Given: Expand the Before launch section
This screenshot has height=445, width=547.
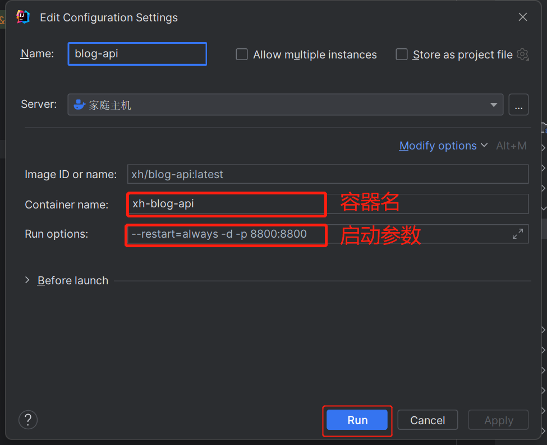Looking at the screenshot, I should pos(27,280).
